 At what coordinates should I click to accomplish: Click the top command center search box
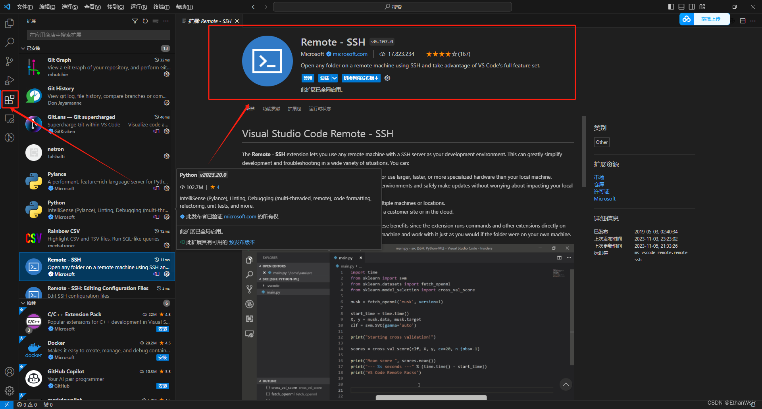coord(393,7)
